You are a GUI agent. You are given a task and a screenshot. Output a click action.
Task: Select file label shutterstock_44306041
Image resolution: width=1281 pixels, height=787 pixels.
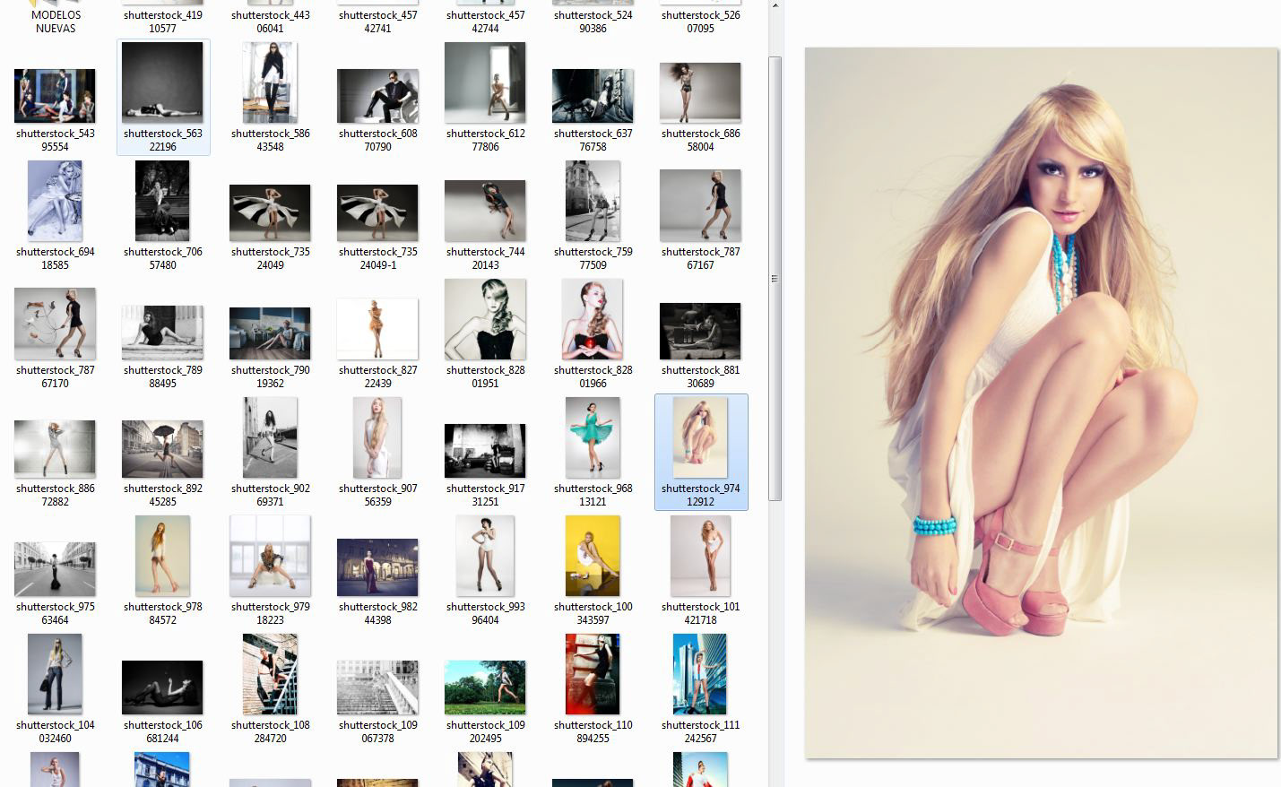click(270, 22)
